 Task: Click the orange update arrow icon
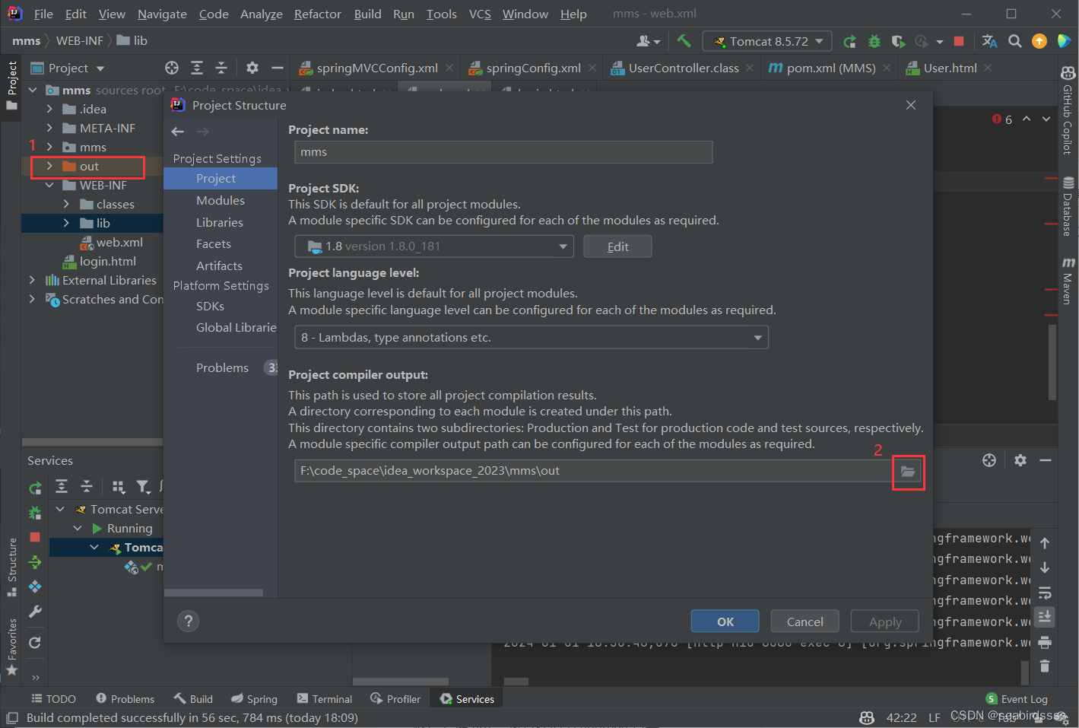1039,41
